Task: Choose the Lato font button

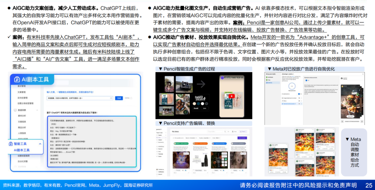Action: pos(205,108)
